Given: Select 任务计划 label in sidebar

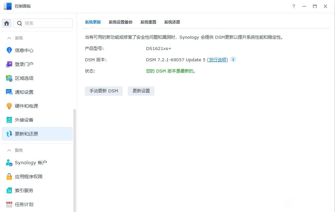Looking at the screenshot, I should coord(24,204).
